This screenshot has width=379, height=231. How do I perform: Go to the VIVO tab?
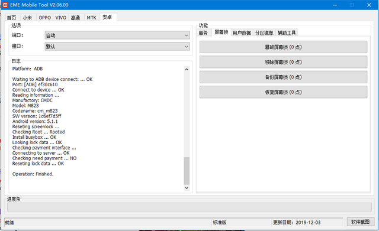click(x=60, y=18)
